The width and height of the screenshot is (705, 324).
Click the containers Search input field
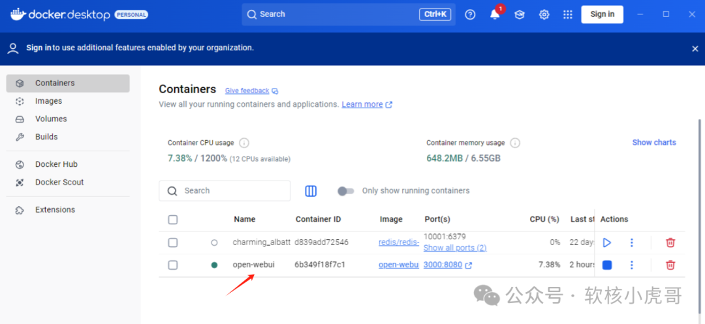[225, 191]
